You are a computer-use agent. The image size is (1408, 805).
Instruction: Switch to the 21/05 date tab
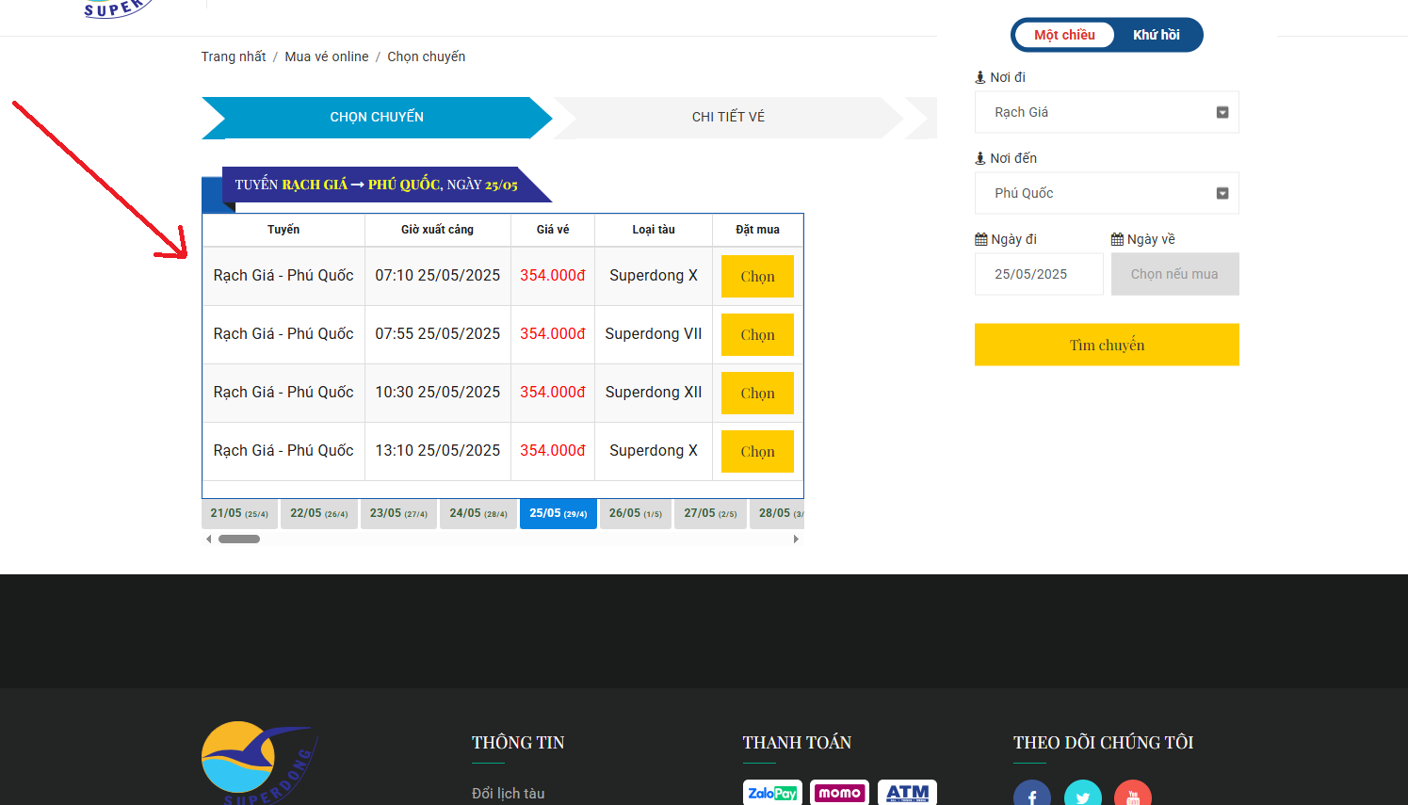(x=239, y=514)
